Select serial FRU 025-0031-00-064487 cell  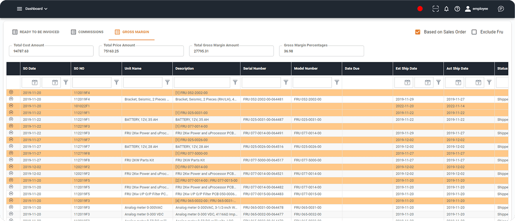pyautogui.click(x=266, y=120)
